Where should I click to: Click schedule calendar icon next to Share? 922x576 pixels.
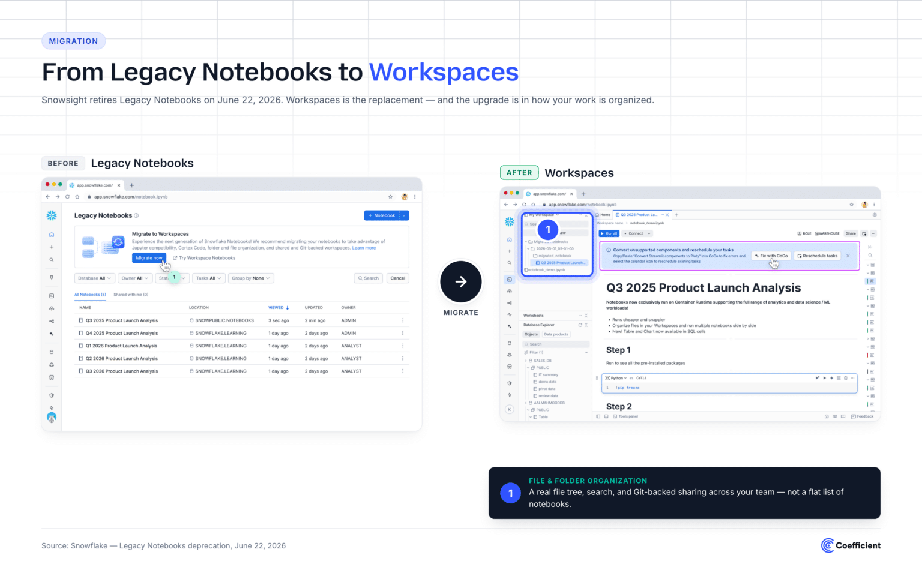point(864,233)
